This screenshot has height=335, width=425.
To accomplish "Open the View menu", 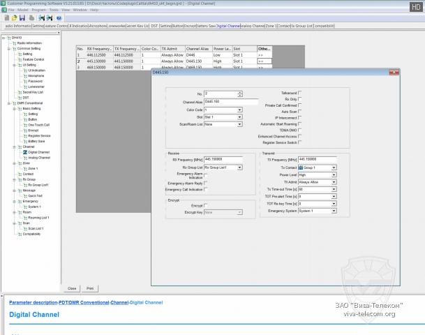I will point(66,10).
